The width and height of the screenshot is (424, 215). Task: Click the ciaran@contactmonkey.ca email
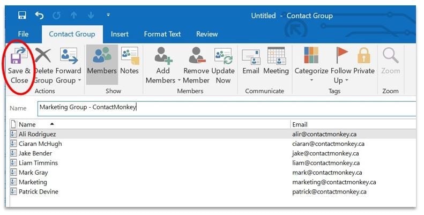[x=328, y=144]
